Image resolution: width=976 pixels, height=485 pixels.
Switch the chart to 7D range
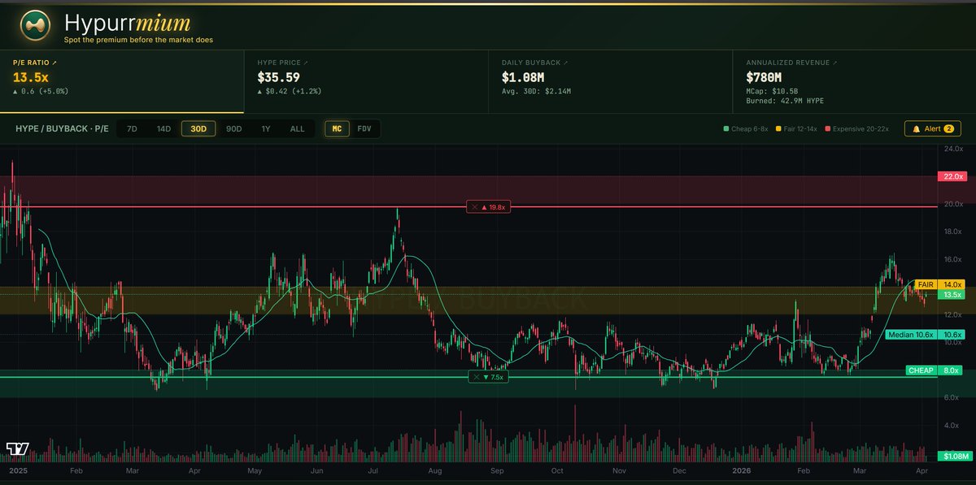coord(132,128)
